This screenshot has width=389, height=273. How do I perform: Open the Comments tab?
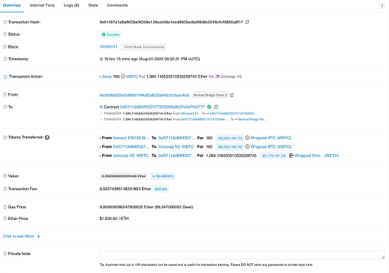(117, 5)
